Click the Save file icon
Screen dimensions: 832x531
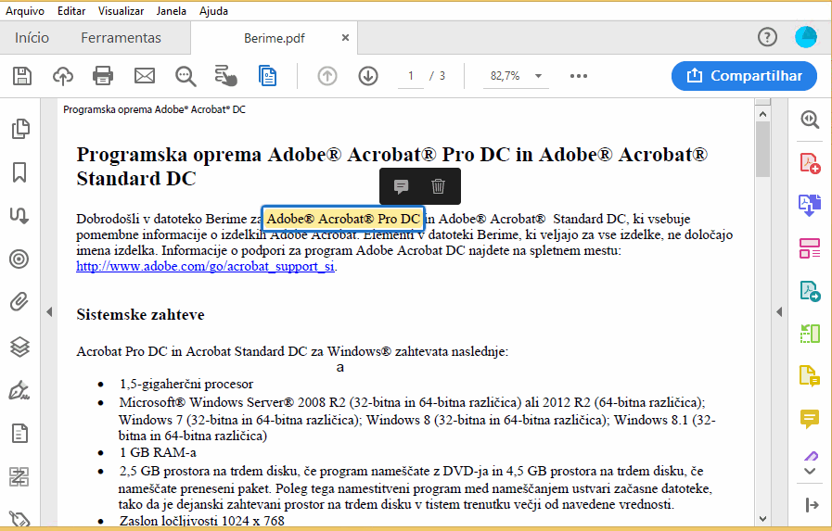coord(21,76)
